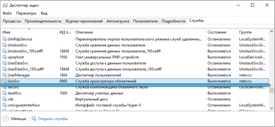Click PID 1956 in the upnphost row
The width and height of the screenshot is (275, 127).
click(63, 57)
